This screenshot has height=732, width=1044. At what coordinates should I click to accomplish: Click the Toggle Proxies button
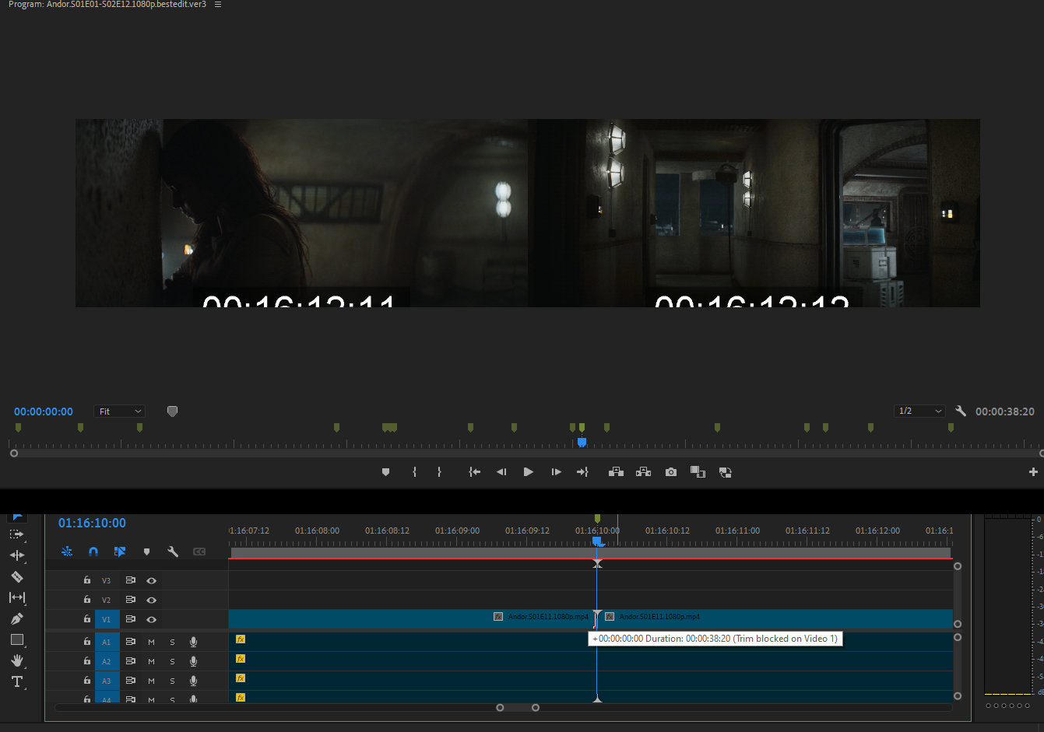pos(725,472)
